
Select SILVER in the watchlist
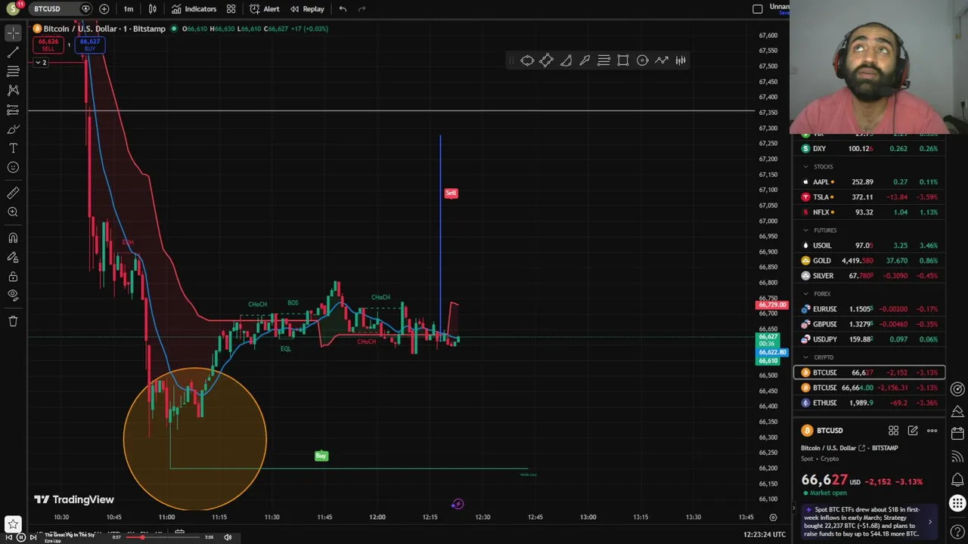click(869, 276)
